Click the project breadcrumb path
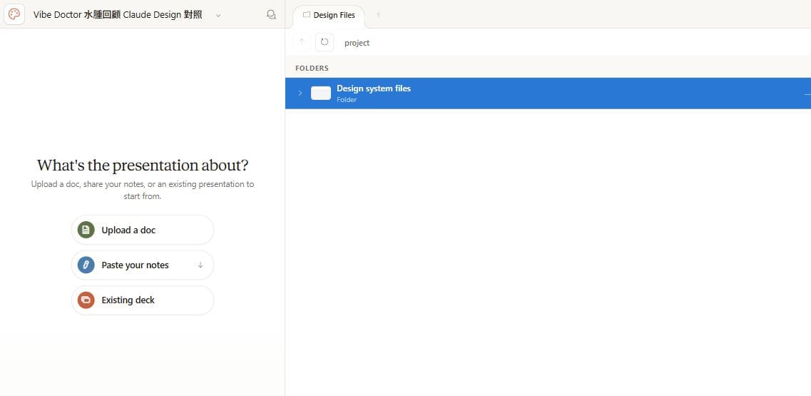Viewport: 811px width, 396px height. (357, 43)
